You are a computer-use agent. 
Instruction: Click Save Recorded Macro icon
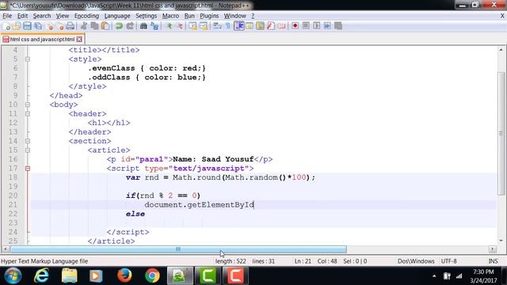coord(338,26)
